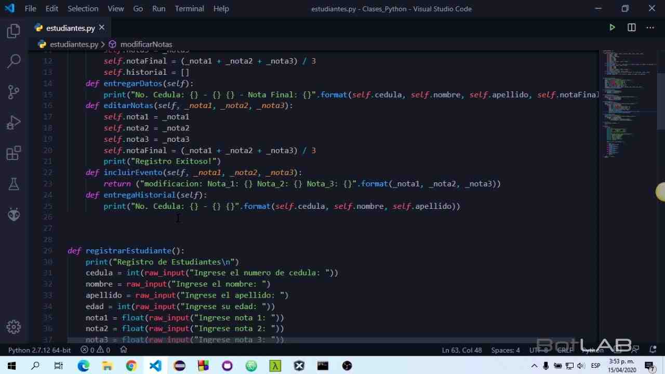Close the estudiantes.py editor tab
The width and height of the screenshot is (665, 374).
tap(102, 28)
